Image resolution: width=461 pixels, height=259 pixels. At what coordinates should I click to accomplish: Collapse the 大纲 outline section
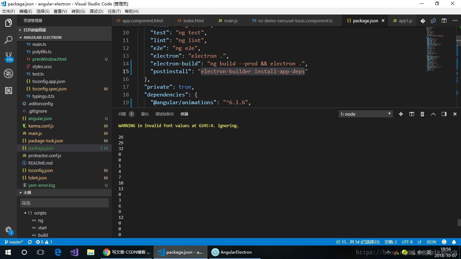64,193
